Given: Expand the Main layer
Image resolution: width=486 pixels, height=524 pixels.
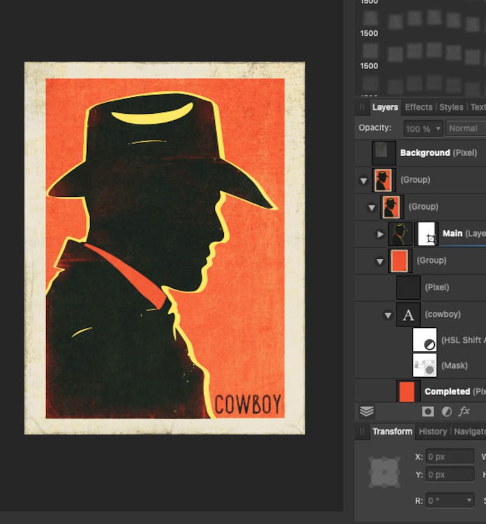Looking at the screenshot, I should click(x=380, y=235).
